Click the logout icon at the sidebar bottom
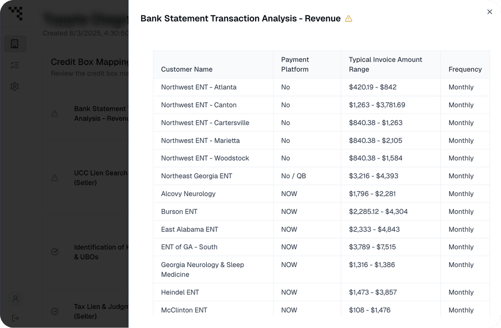 click(x=15, y=318)
